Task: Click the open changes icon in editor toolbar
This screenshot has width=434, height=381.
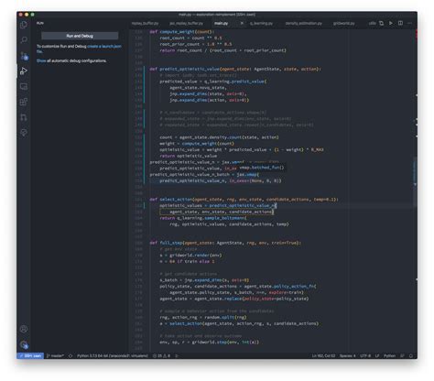Action: click(382, 23)
